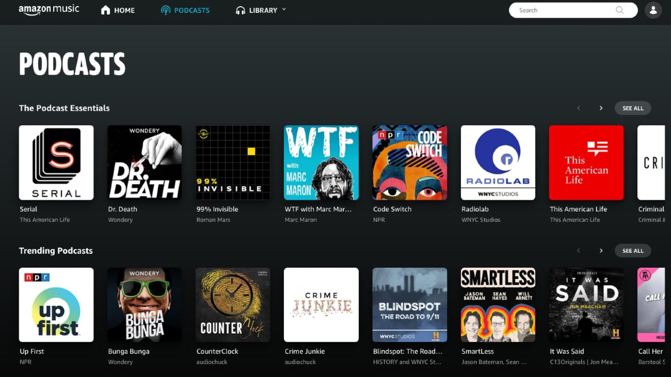Click previous arrow in Podcast Essentials
Screen dimensions: 671x377
coord(579,108)
